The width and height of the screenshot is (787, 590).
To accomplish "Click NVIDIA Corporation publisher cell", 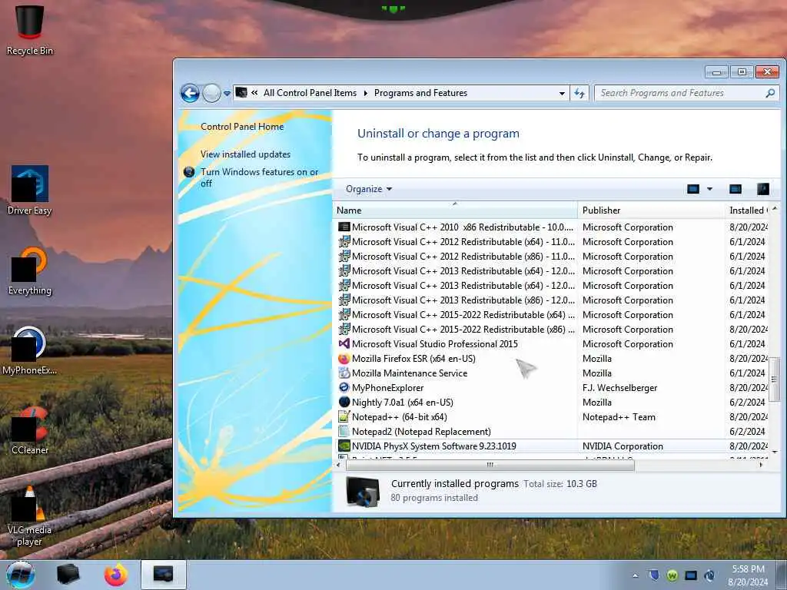I will [x=623, y=446].
